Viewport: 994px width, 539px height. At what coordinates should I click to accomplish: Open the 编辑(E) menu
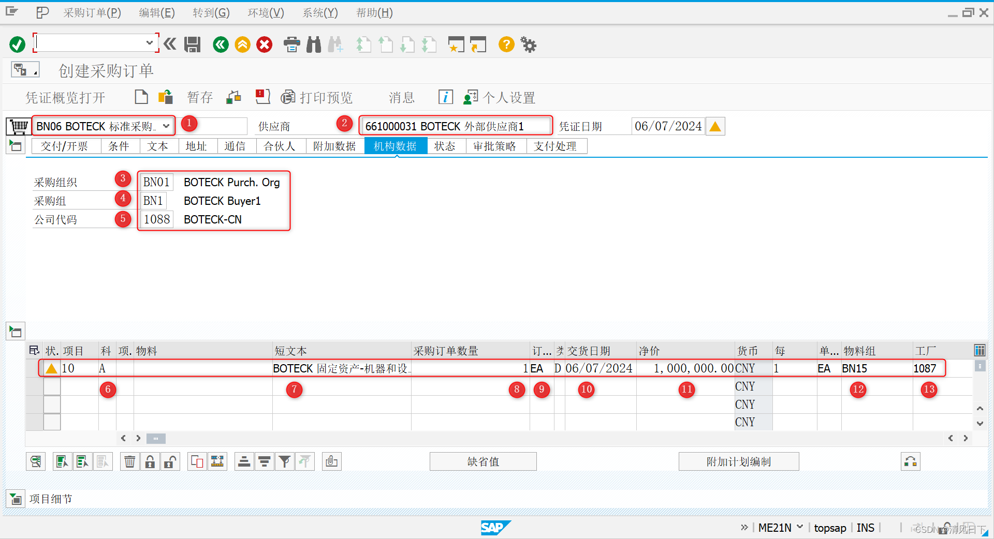(x=157, y=13)
